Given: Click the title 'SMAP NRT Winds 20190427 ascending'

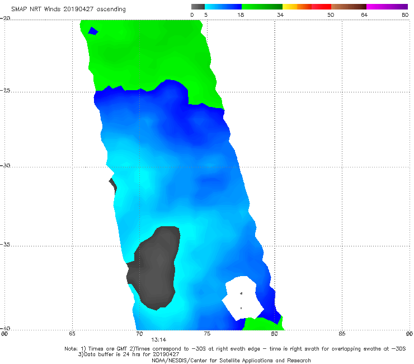Looking at the screenshot, I should pos(68,10).
